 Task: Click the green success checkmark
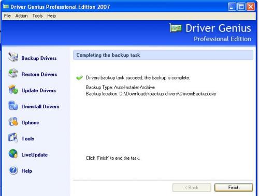pos(79,78)
